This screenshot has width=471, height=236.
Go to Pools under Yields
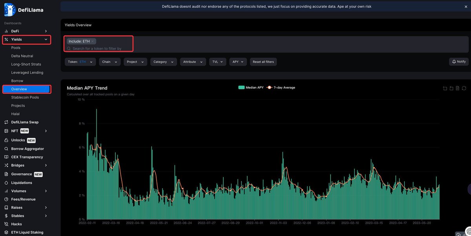coord(16,48)
